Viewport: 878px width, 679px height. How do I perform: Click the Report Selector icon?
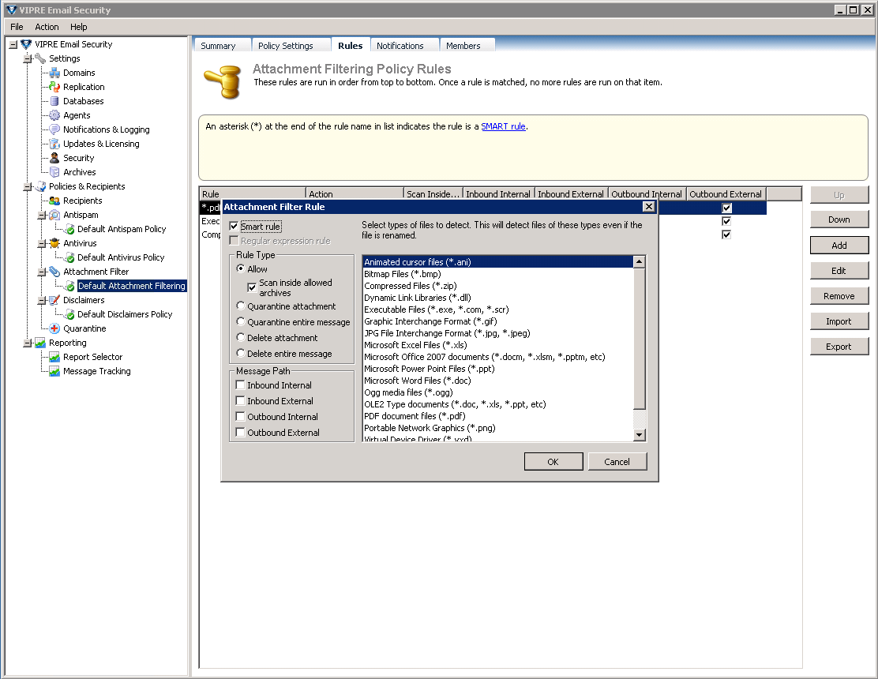(x=54, y=357)
